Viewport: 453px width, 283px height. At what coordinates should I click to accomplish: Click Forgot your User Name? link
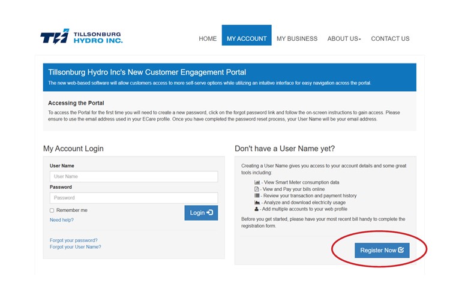[x=76, y=247]
